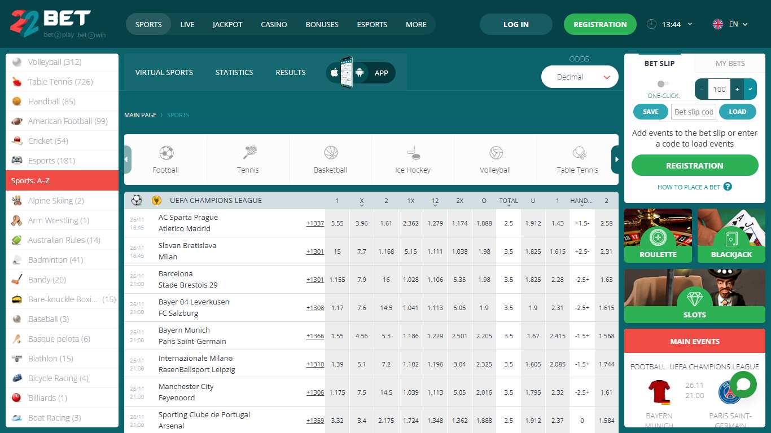Image resolution: width=771 pixels, height=433 pixels.
Task: Choose Ice Hockey in the sports carousel
Action: pyautogui.click(x=413, y=160)
